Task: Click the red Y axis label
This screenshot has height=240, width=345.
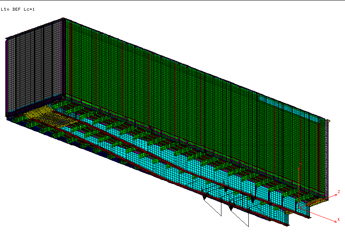Action: (x=301, y=164)
